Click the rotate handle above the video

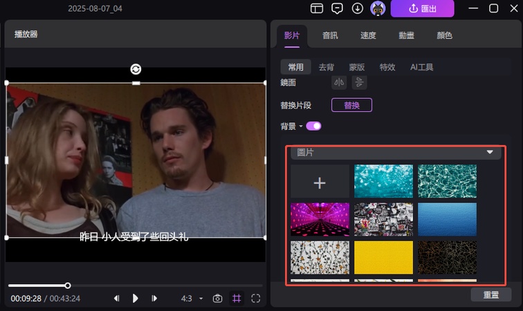tap(136, 69)
